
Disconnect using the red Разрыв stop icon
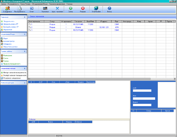pos(83,9)
